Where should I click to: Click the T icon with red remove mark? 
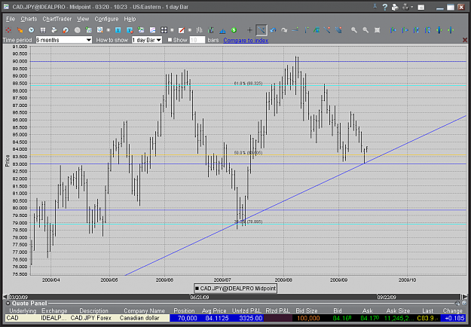click(130, 30)
